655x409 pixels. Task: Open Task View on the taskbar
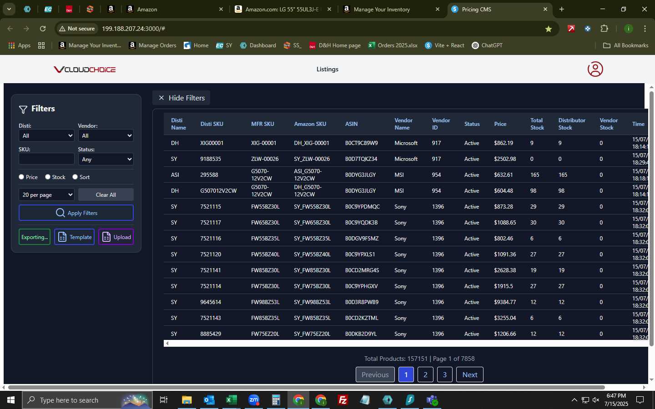point(164,400)
